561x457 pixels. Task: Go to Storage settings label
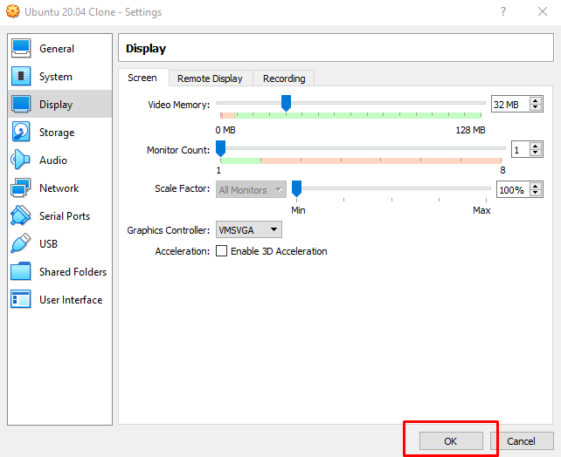tap(57, 133)
